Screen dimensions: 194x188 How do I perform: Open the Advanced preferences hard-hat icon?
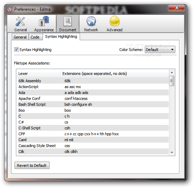tap(115, 21)
